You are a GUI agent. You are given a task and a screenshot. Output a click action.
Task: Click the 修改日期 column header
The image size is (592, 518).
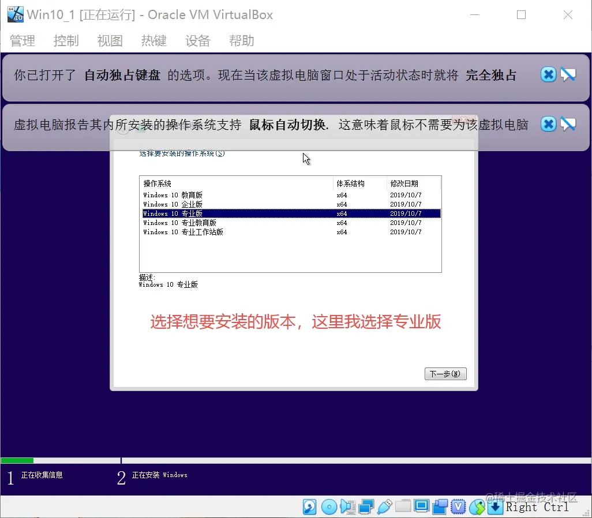pos(413,183)
